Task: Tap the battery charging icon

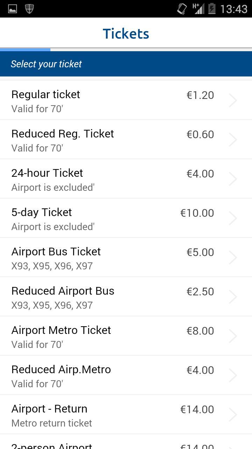Action: [211, 9]
